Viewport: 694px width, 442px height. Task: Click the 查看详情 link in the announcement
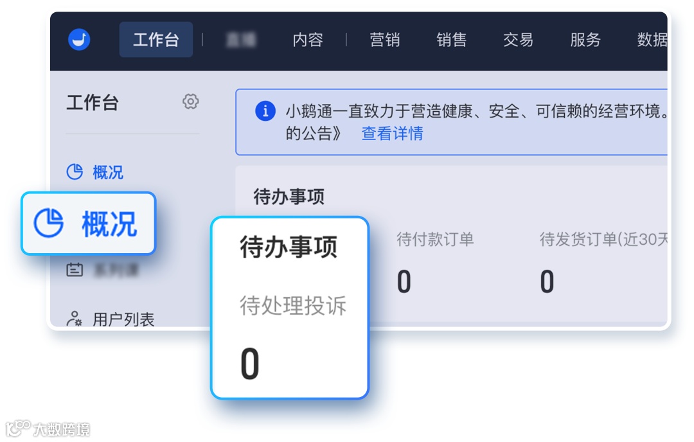coord(392,134)
